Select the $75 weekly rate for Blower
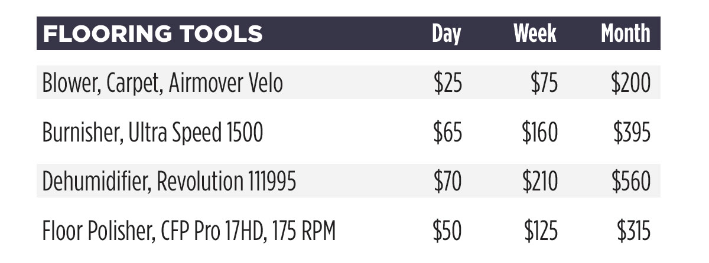This screenshot has width=709, height=263. coord(542,84)
